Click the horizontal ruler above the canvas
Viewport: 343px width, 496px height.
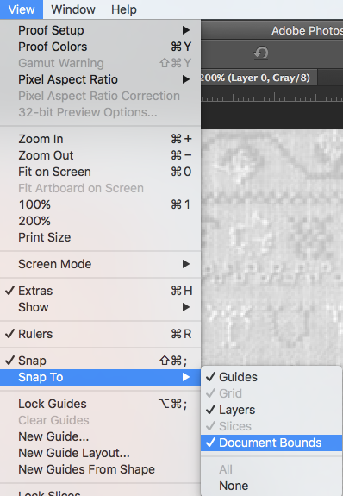(271, 97)
